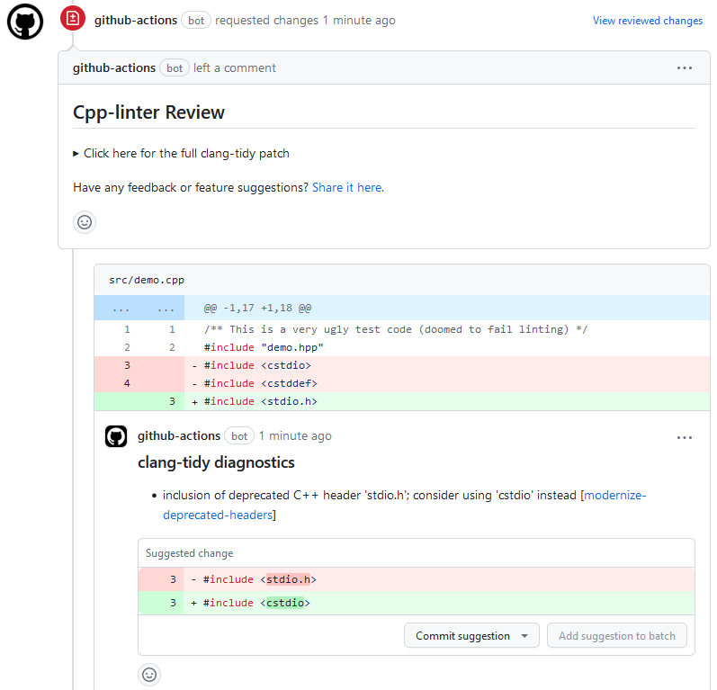Open the src/demo.cpp file path
The height and width of the screenshot is (690, 717).
147,280
